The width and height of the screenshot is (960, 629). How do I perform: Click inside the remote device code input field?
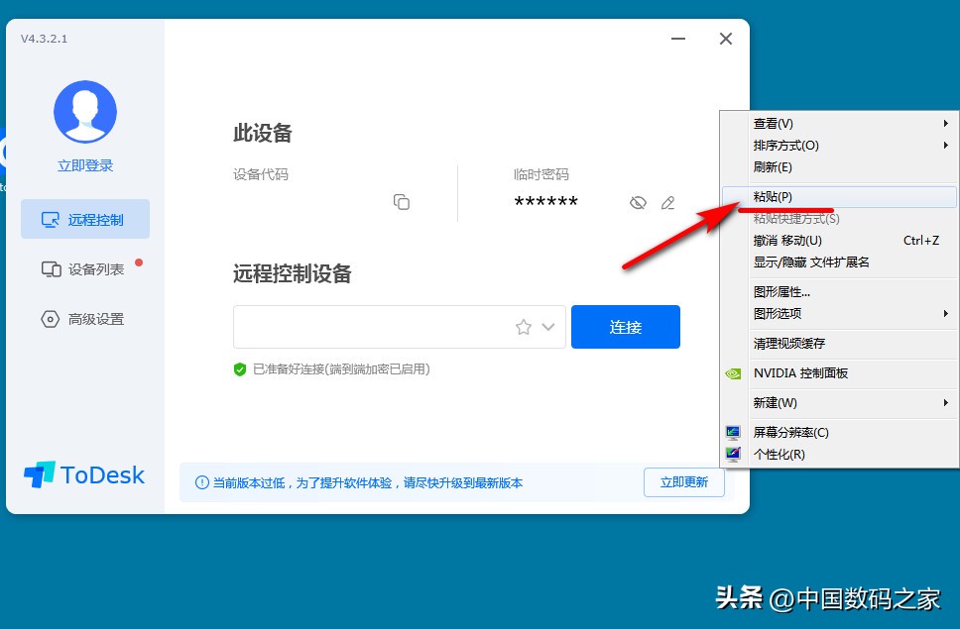tap(397, 326)
